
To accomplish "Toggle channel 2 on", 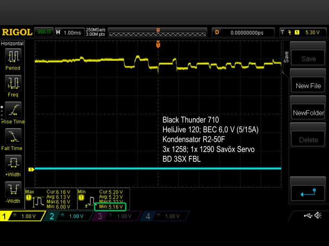I will coord(69,216).
